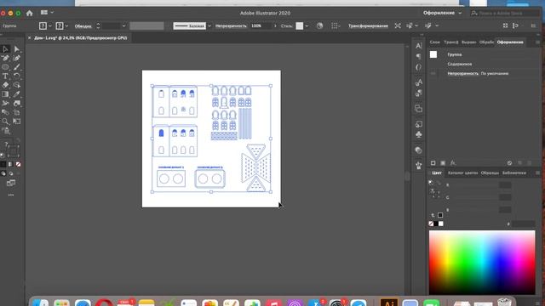
Task: Launch Adobe Illustrator from the Dock
Action: (389, 303)
